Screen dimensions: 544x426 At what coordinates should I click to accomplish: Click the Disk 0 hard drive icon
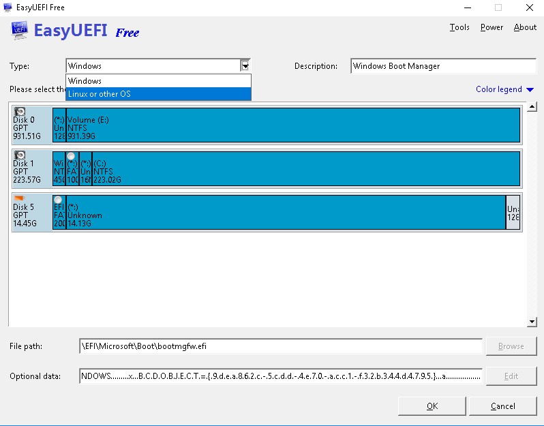(20, 111)
